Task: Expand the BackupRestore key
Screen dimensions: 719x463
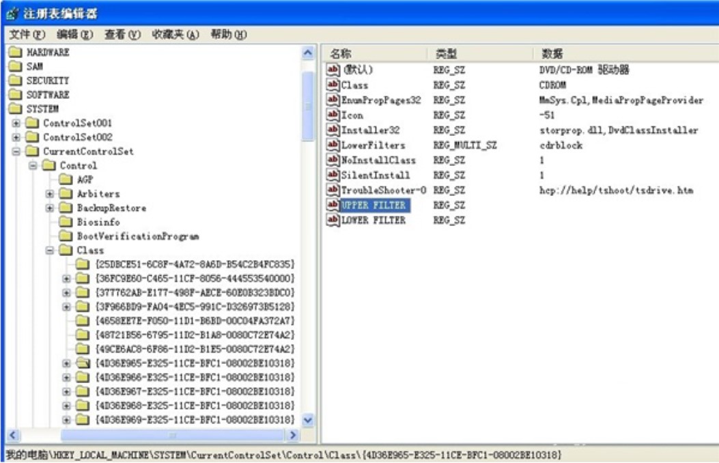Action: [50, 208]
